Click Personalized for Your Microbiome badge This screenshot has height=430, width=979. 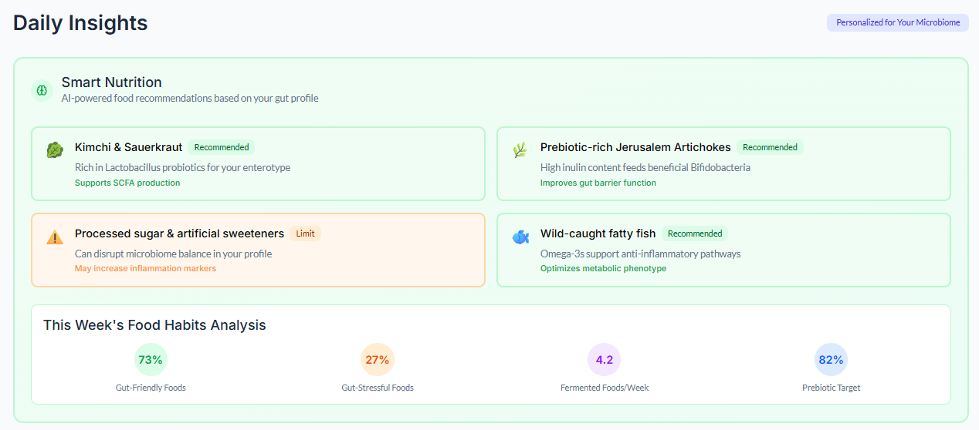898,22
